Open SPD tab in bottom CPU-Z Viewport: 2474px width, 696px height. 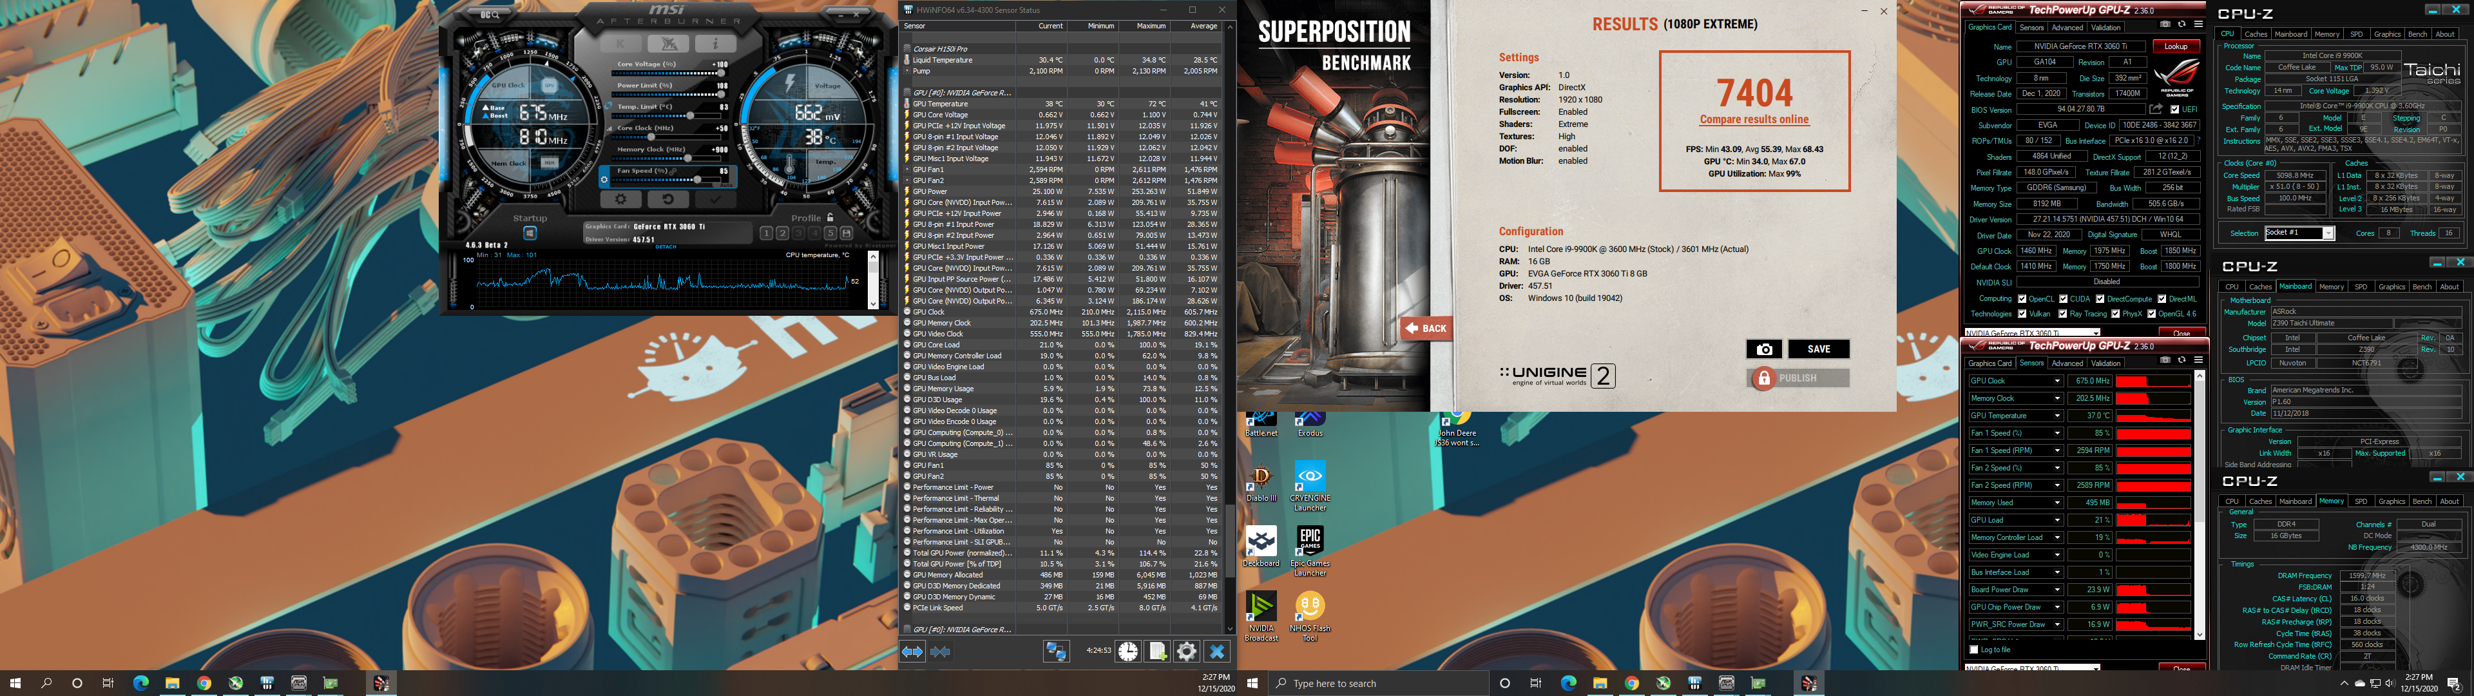pos(2361,501)
